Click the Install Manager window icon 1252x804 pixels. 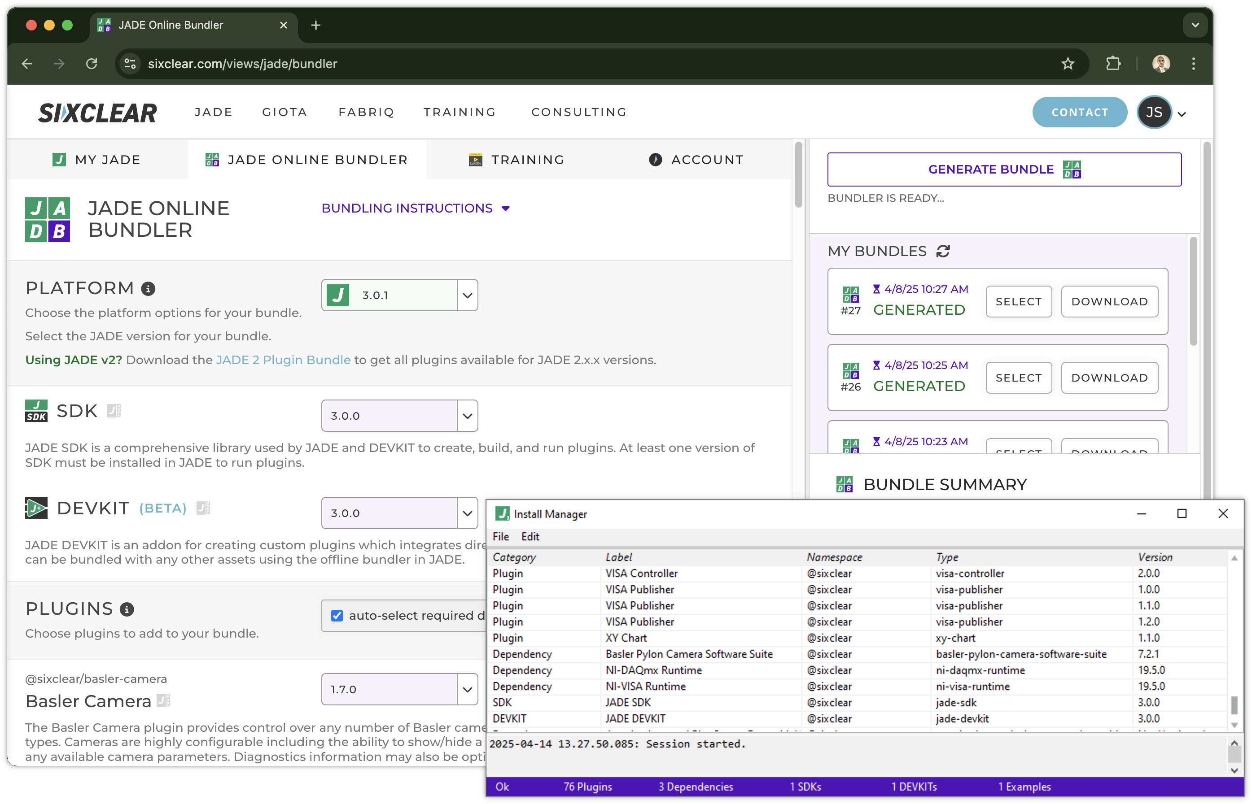[x=502, y=514]
